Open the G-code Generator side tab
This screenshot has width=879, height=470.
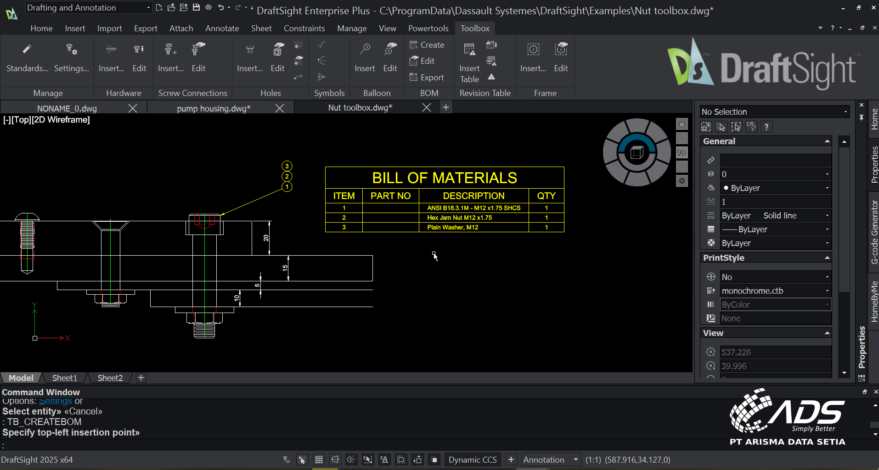pos(874,232)
